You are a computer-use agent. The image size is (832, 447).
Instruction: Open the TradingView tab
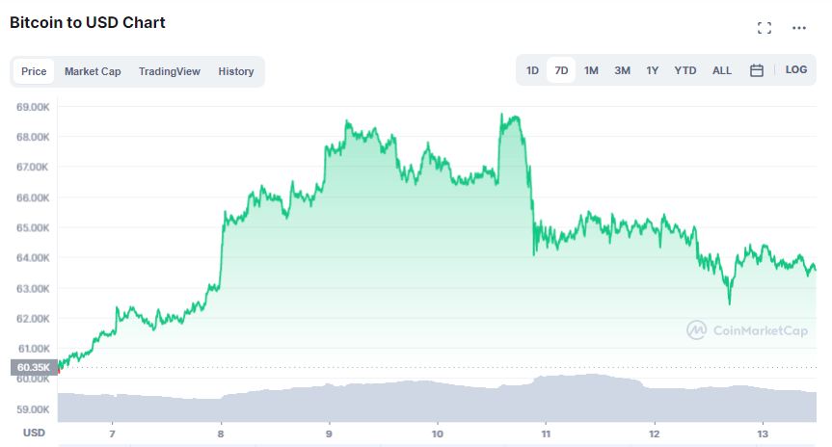[169, 71]
